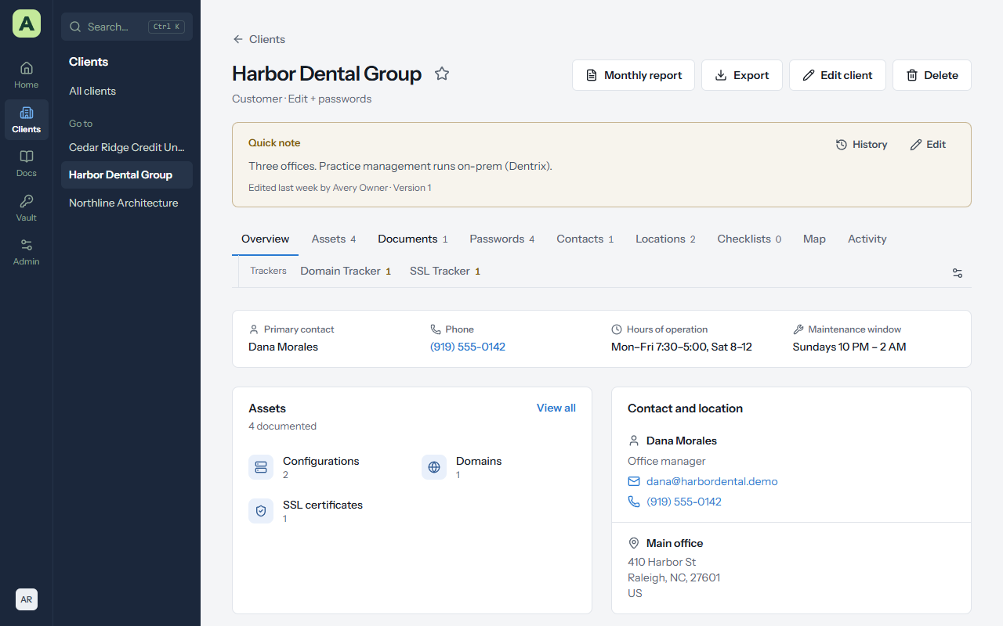1003x626 pixels.
Task: Export the client data
Action: tap(741, 75)
